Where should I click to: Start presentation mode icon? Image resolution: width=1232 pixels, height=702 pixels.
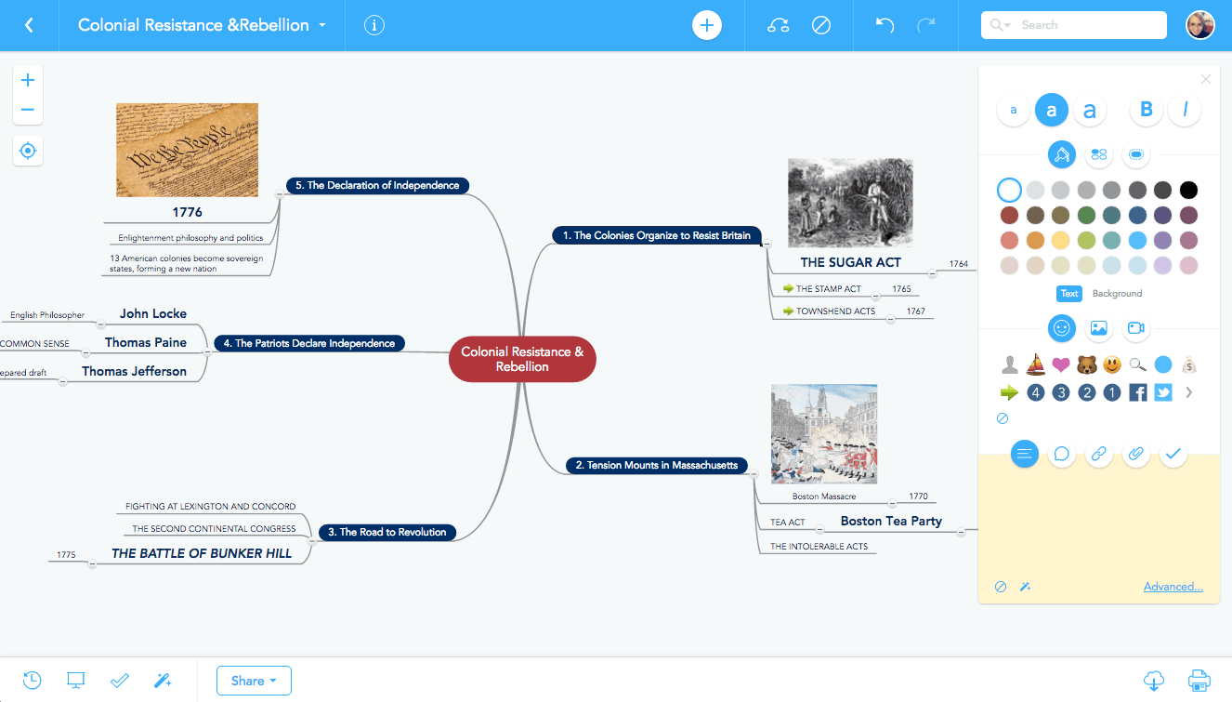click(x=76, y=680)
